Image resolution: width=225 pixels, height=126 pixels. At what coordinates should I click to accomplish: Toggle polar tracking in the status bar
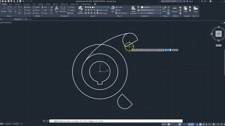(x=180, y=124)
